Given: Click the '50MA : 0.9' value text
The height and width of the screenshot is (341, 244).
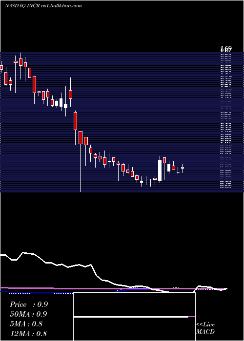Looking at the screenshot, I should click(x=28, y=314).
